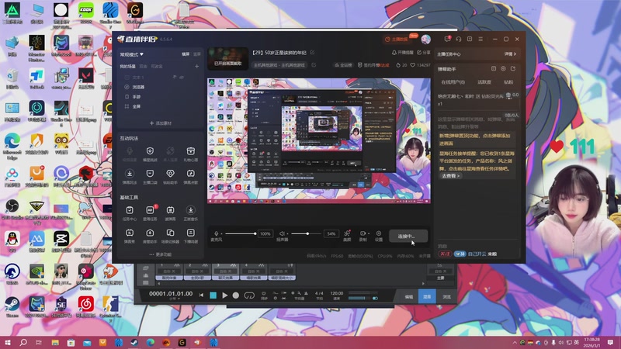
Task: Open user avatar in title bar
Action: [425, 40]
